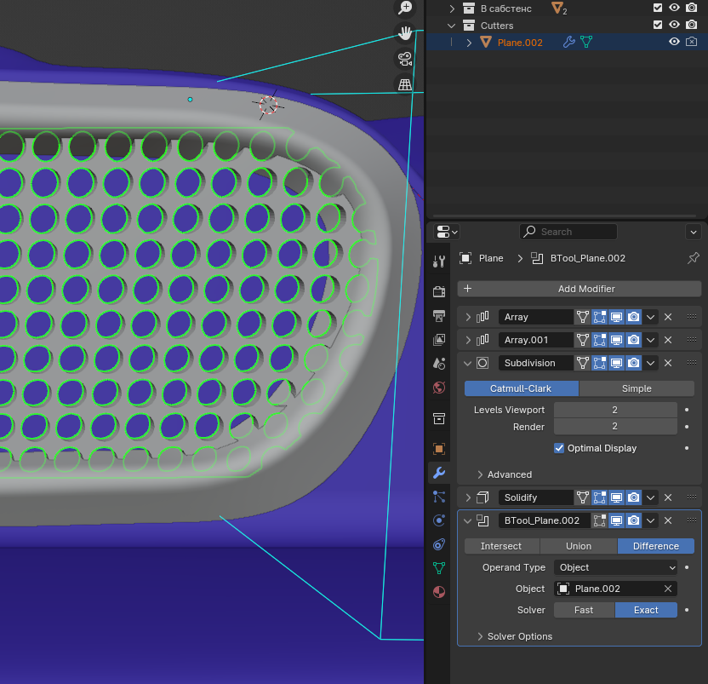Open the Physics properties tab
Viewport: 708px width, 684px height.
click(439, 520)
